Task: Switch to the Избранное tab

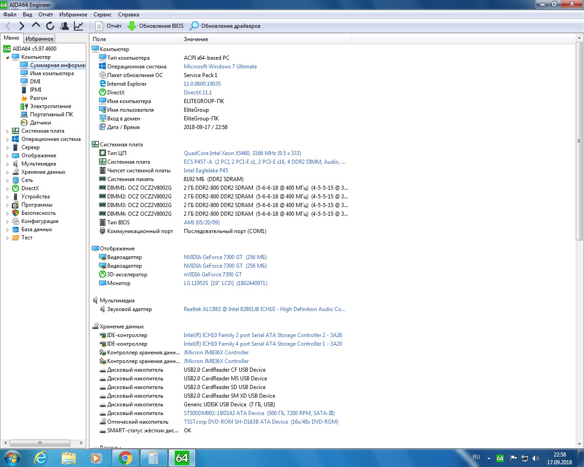Action: click(39, 39)
